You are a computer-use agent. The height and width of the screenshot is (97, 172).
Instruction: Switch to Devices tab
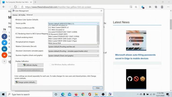pos(15,15)
